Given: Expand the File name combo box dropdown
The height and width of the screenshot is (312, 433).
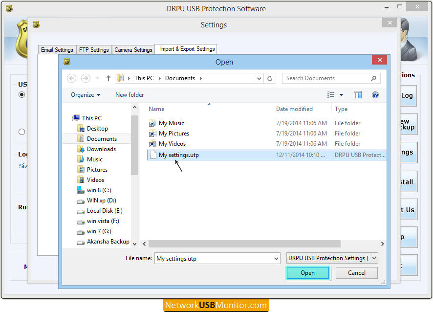Looking at the screenshot, I should point(276,259).
